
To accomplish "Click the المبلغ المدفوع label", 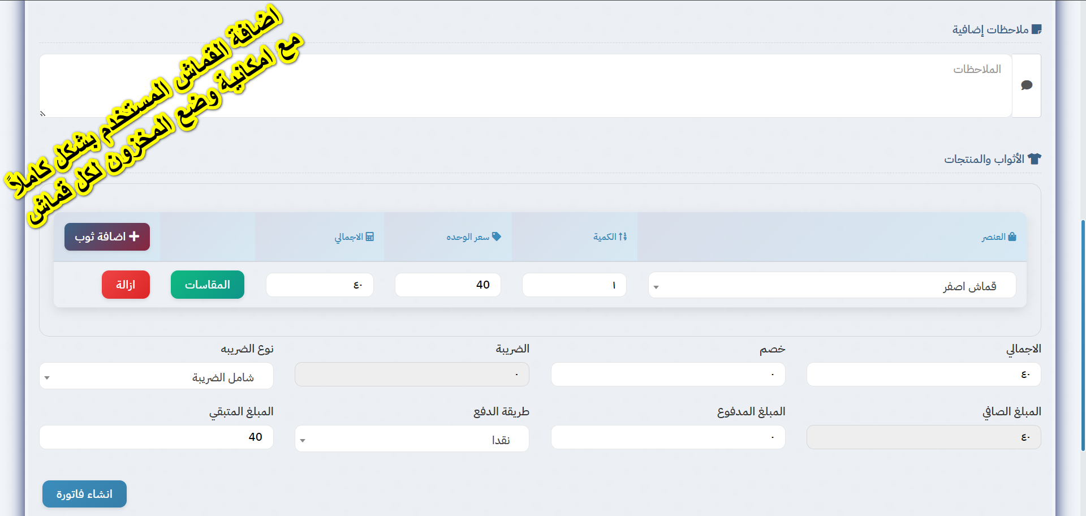I will 751,411.
